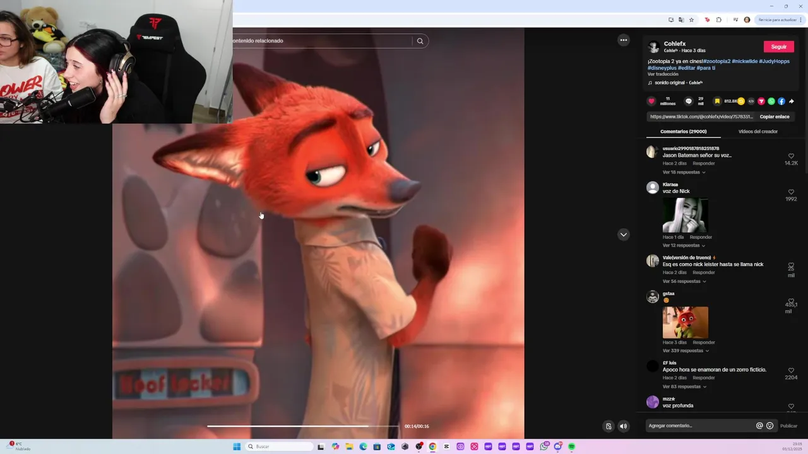The width and height of the screenshot is (808, 454).
Task: Like the video with the heart icon
Action: 651,101
